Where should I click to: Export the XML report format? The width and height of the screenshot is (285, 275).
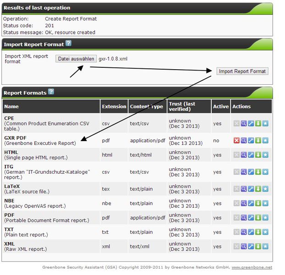pyautogui.click(x=258, y=247)
